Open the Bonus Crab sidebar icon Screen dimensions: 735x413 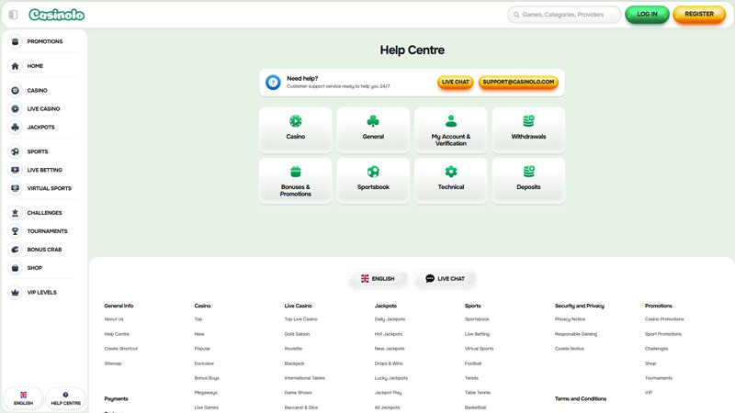(x=15, y=250)
